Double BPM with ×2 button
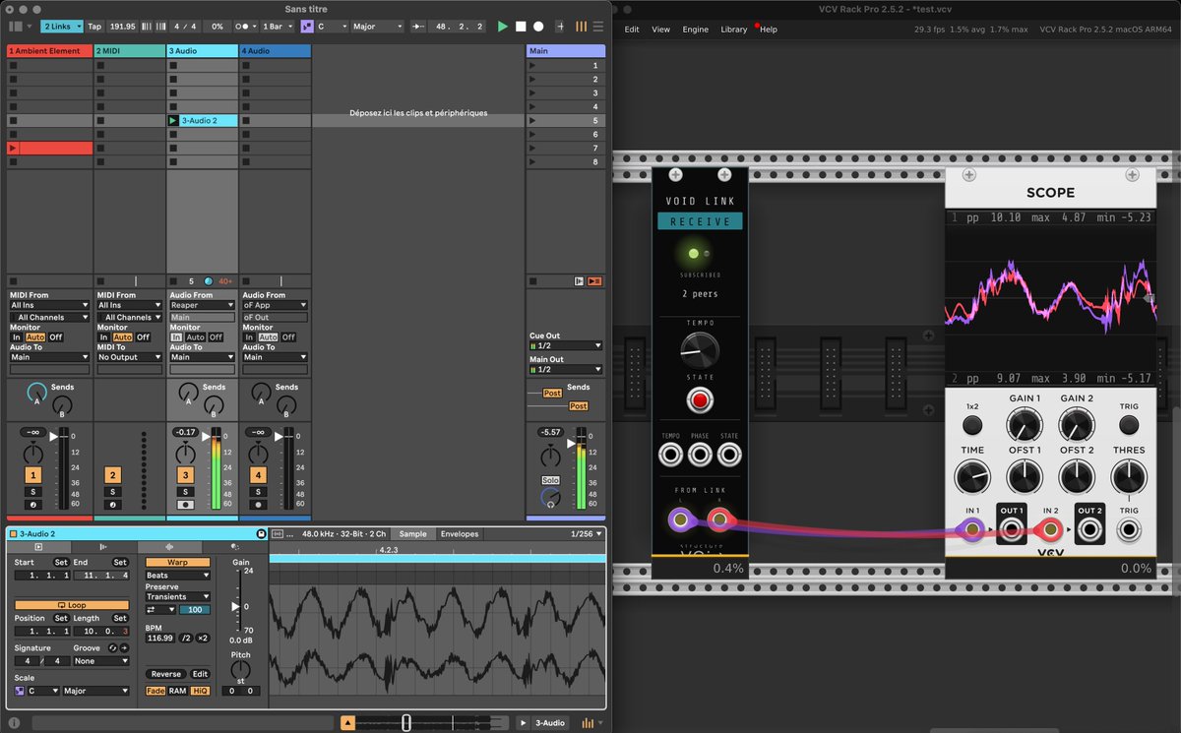Viewport: 1181px width, 733px height. [203, 639]
